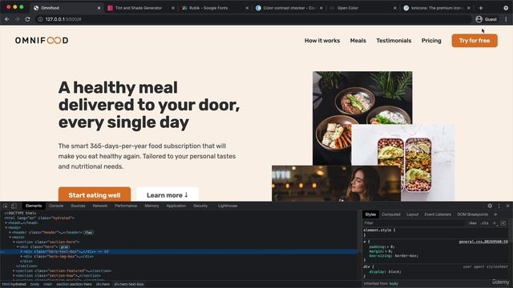Image resolution: width=513 pixels, height=288 pixels.
Task: Click the site info icon in address bar
Action: coord(40,19)
